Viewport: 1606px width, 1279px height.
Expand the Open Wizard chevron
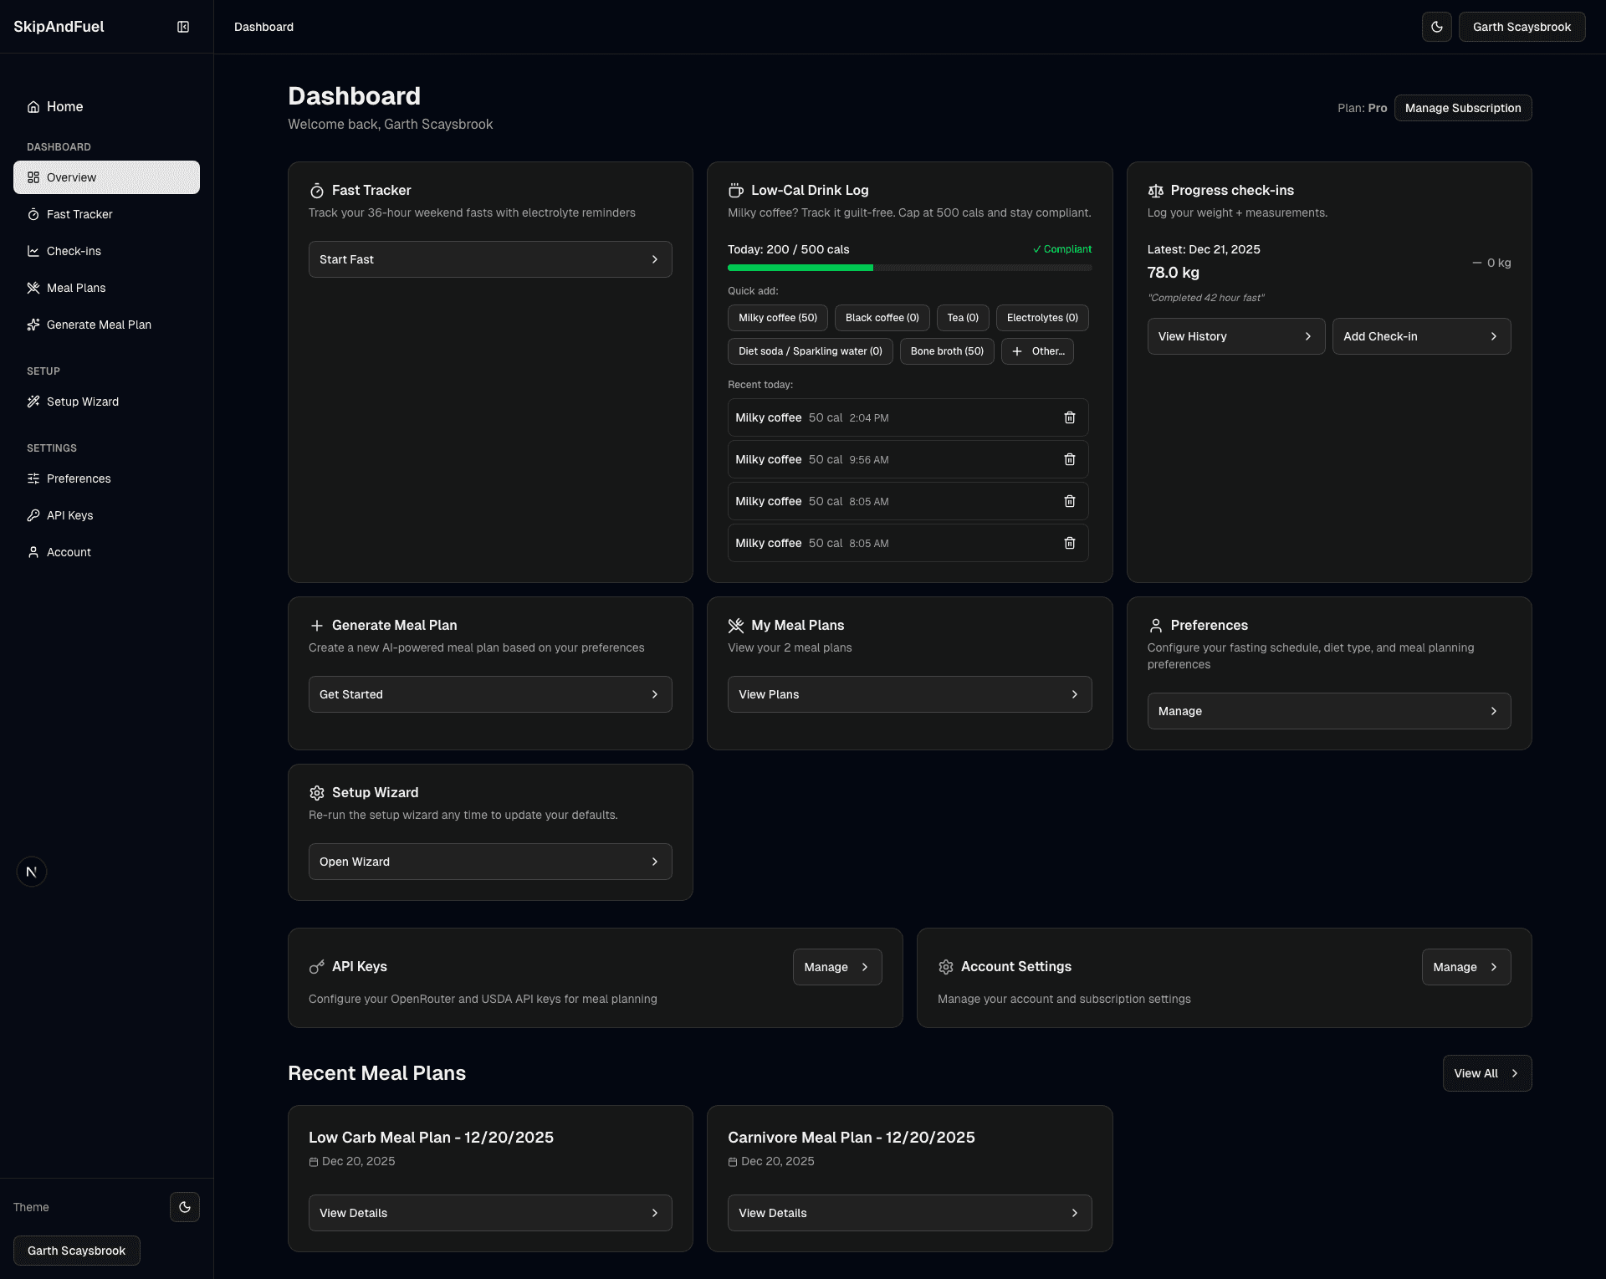click(x=655, y=861)
